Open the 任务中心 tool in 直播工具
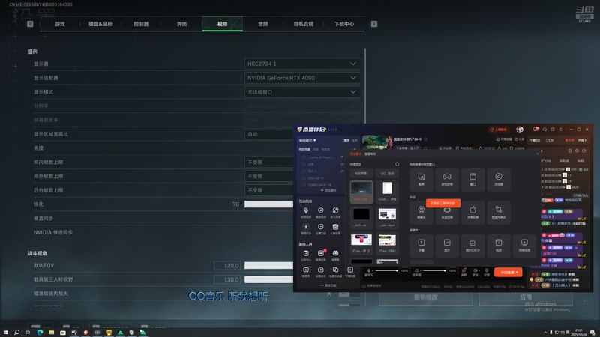Image resolution: width=600 pixels, height=337 pixels. click(306, 255)
